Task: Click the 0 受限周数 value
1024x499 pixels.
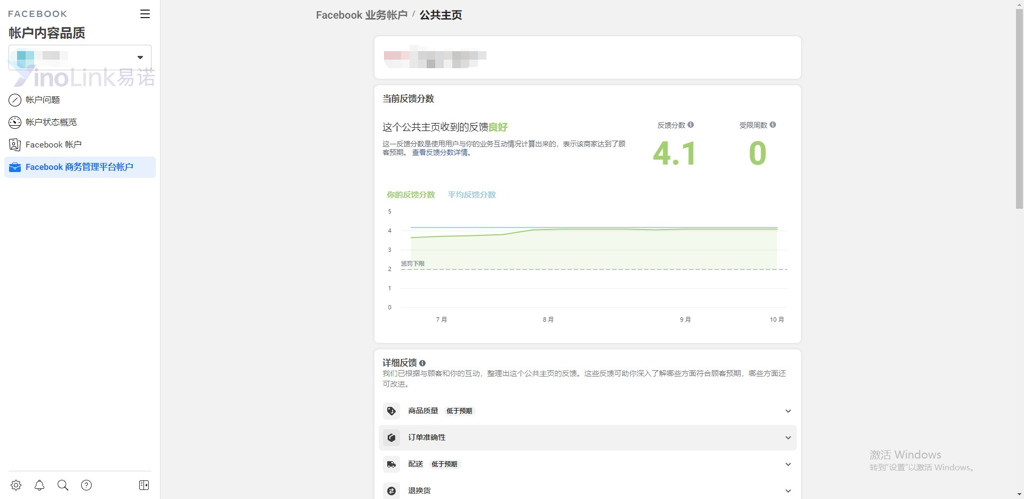Action: 757,153
